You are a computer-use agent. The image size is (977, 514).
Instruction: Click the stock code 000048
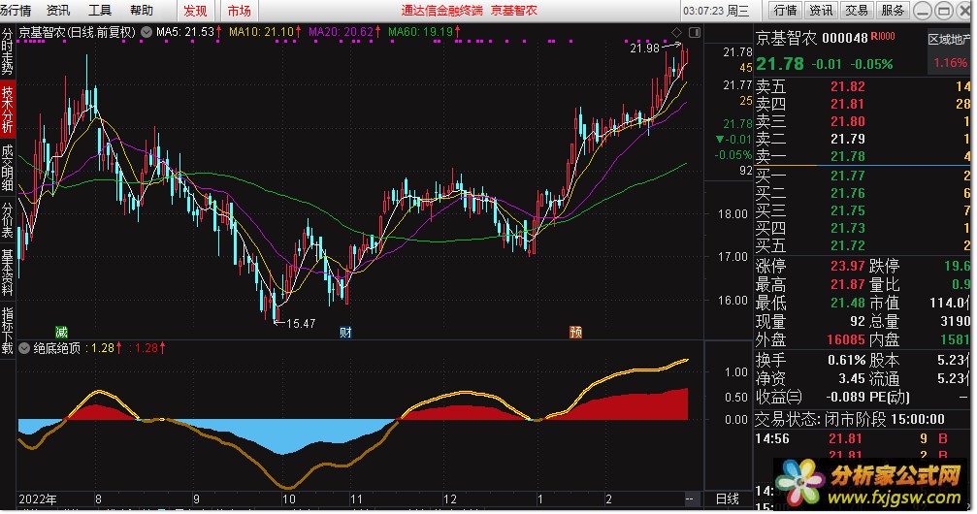pos(844,38)
